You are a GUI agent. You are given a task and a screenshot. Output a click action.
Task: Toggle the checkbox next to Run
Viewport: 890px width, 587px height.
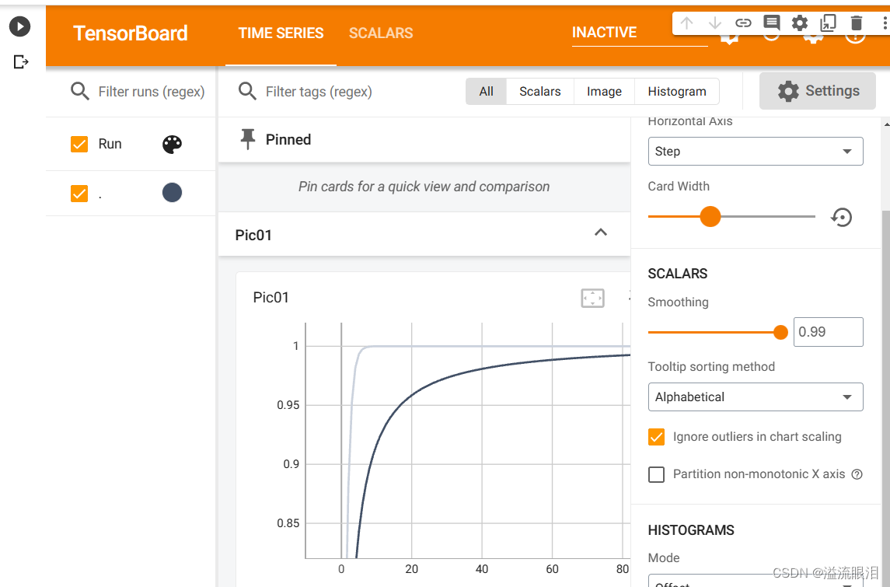(x=79, y=144)
